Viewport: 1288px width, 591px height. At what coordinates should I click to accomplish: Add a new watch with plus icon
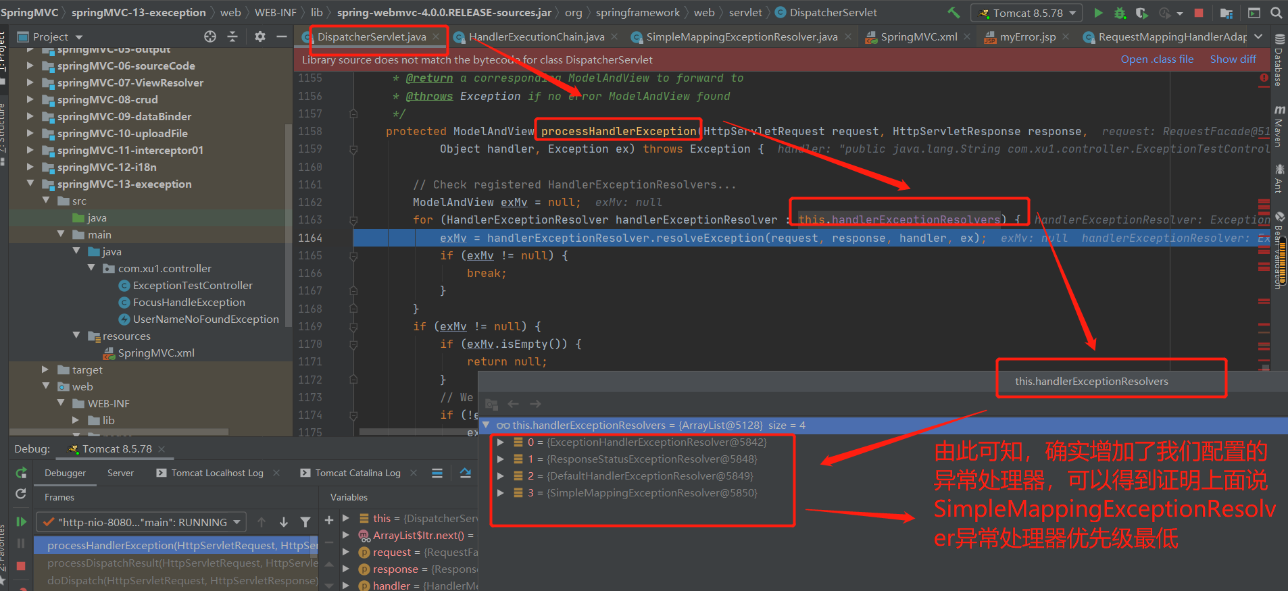(x=329, y=519)
